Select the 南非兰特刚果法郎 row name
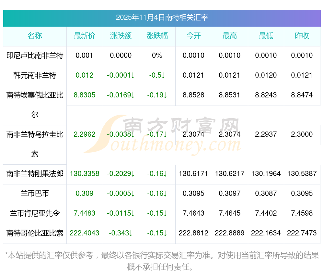Screen dimensions: 324x277 tap(35, 174)
